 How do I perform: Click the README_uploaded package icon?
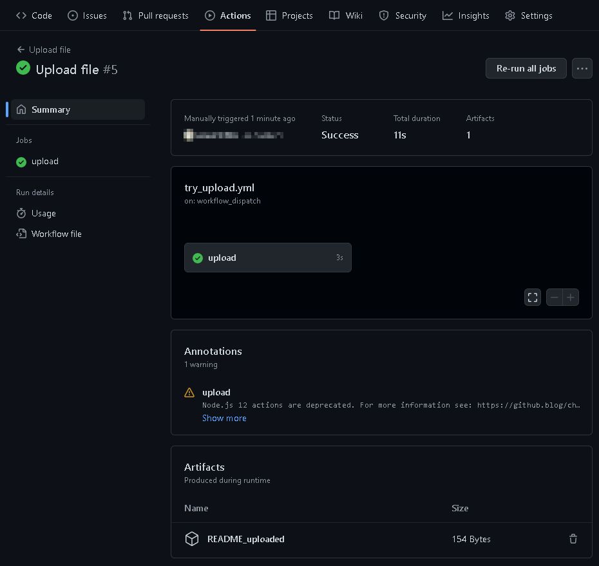coord(192,539)
